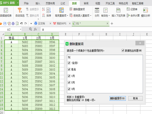Uncheck the 姓名 column checkbox

[x=69, y=69]
